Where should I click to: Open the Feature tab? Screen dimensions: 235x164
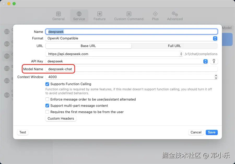(99, 16)
